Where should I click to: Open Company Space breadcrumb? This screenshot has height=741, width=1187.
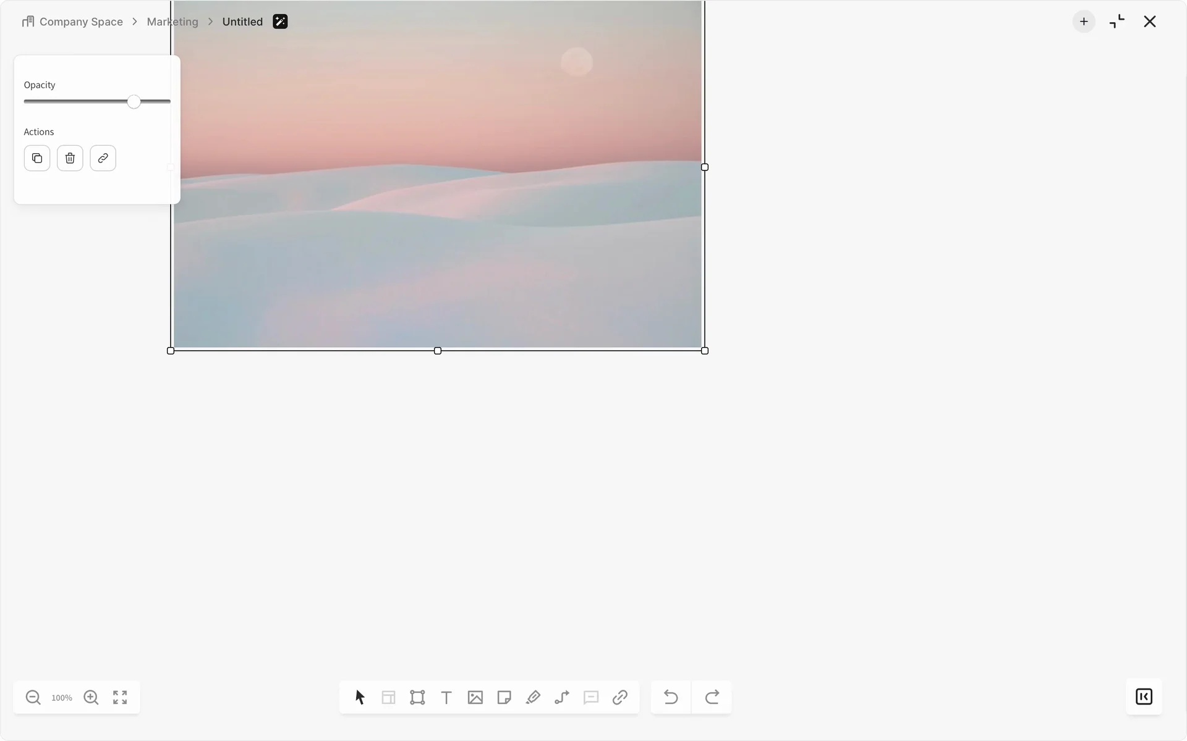[x=80, y=22]
